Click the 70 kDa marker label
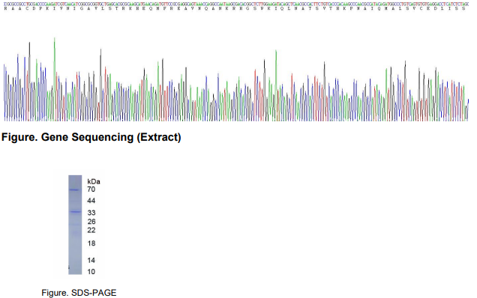Viewport: 477px width, 298px height. [x=91, y=189]
